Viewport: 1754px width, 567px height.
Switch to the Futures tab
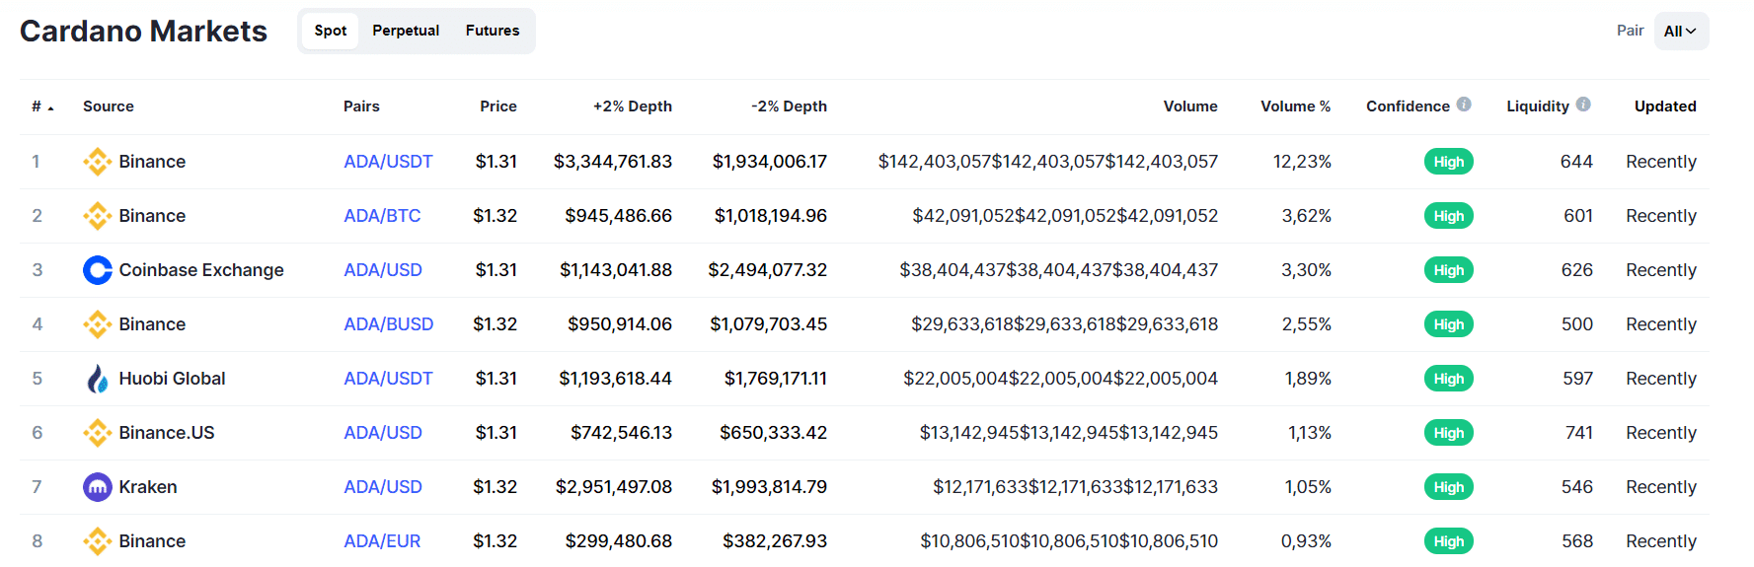pyautogui.click(x=493, y=31)
